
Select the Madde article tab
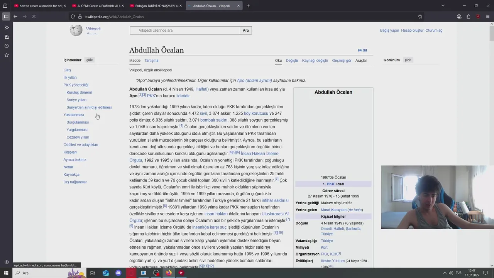(135, 61)
